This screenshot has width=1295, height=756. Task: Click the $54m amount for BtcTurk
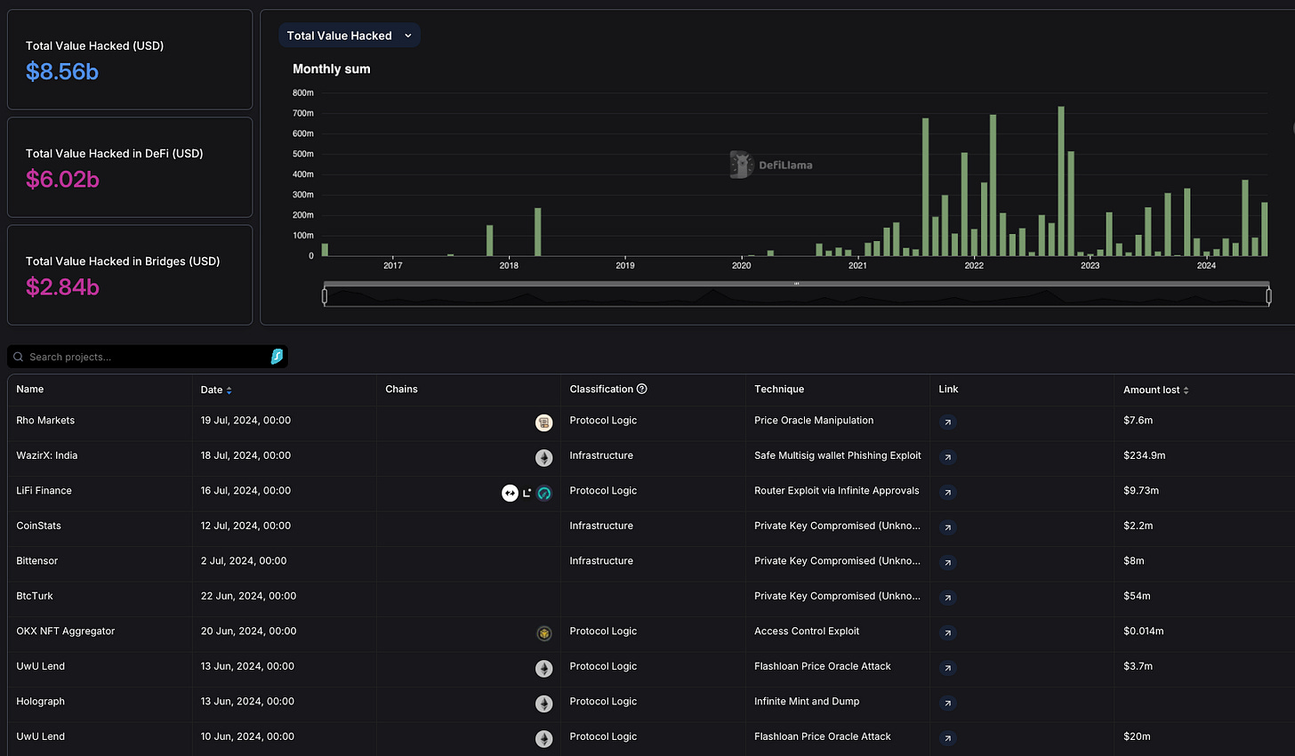(x=1137, y=596)
